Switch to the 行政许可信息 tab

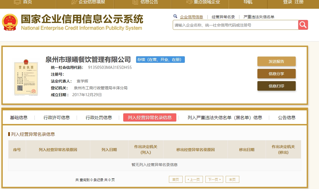pyautogui.click(x=57, y=117)
